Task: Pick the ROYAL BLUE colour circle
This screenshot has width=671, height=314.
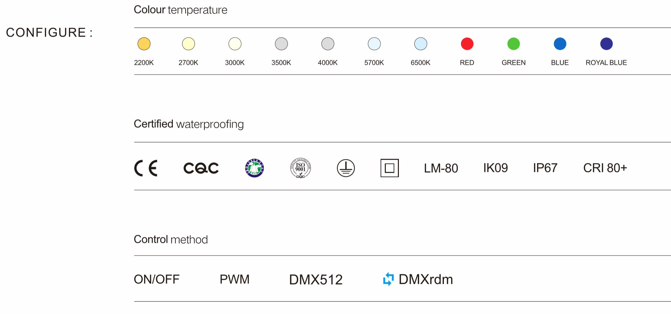Action: coord(606,44)
